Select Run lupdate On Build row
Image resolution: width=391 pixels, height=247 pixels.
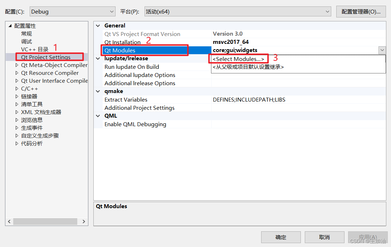click(157, 67)
